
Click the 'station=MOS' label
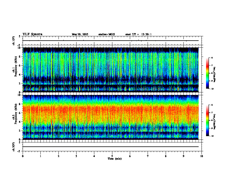[x=107, y=34]
